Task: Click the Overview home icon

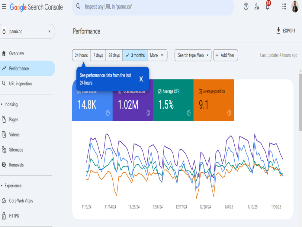Action: click(4, 53)
